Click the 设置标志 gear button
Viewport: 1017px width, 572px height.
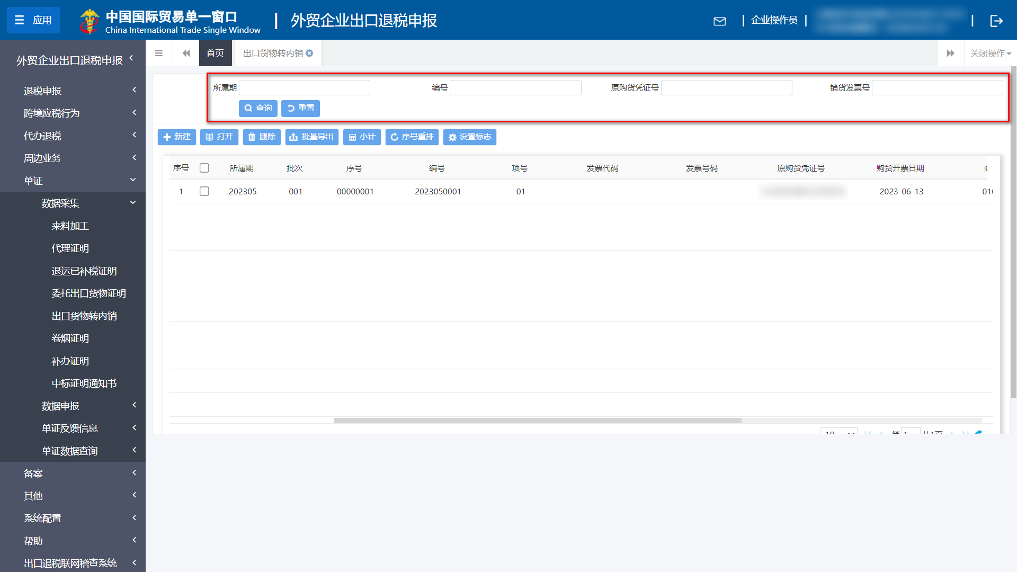(x=469, y=137)
